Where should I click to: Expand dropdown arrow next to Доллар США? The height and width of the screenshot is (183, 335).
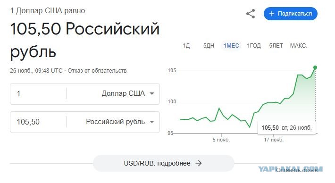click(x=152, y=93)
